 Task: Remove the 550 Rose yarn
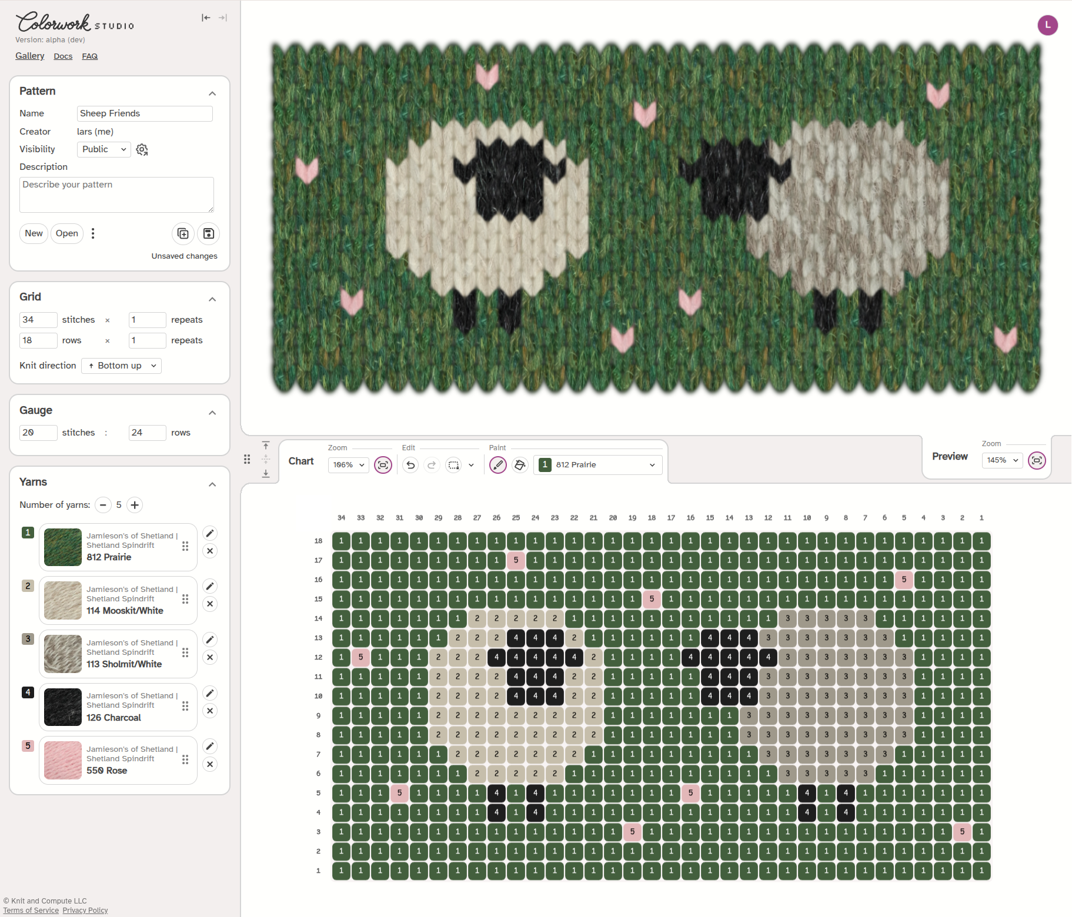210,764
